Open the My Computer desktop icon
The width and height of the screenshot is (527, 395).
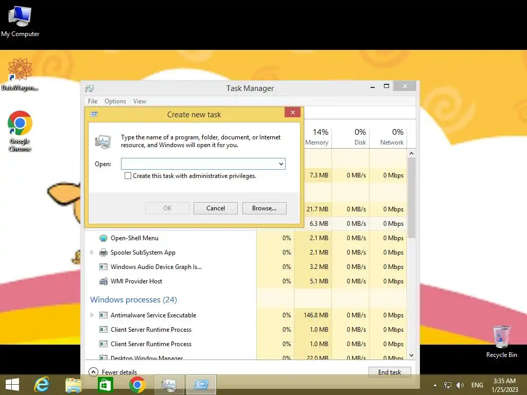[x=20, y=22]
